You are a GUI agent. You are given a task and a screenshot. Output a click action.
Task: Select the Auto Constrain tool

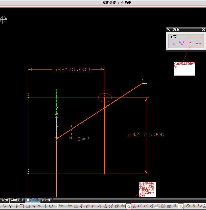134,206
